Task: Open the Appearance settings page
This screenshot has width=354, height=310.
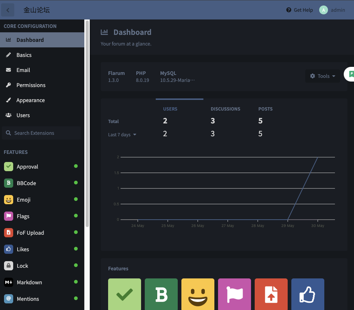Action: pyautogui.click(x=30, y=100)
